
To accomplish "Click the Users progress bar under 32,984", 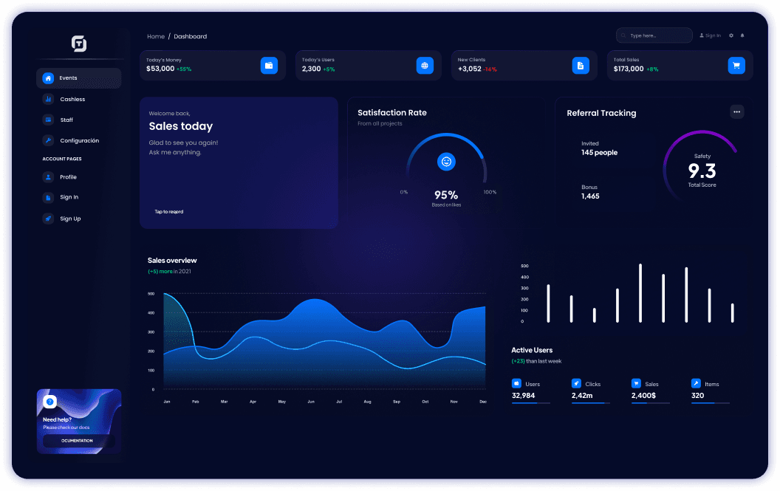I will [x=531, y=403].
